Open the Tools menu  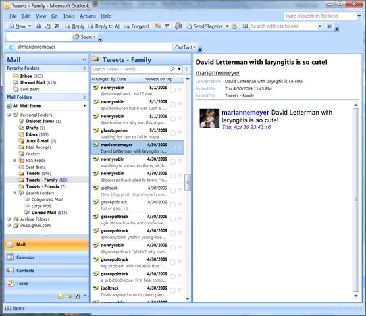[x=68, y=16]
